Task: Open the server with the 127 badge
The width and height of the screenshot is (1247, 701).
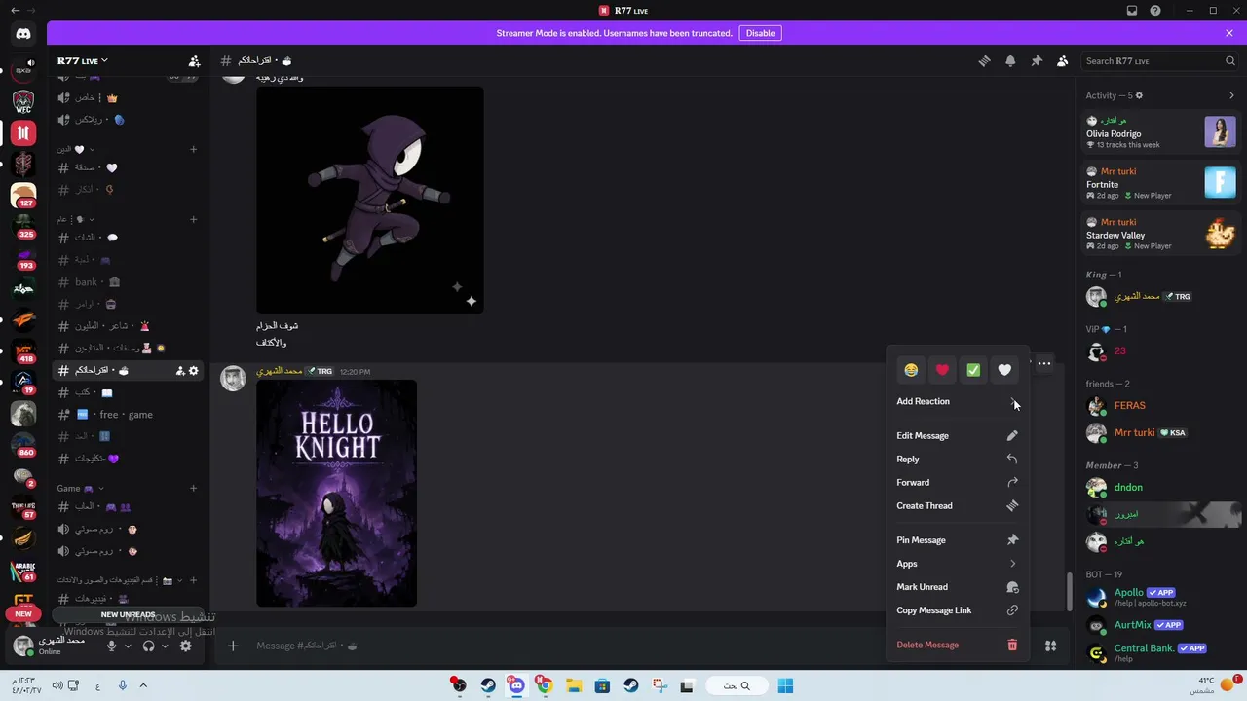Action: coord(23,195)
